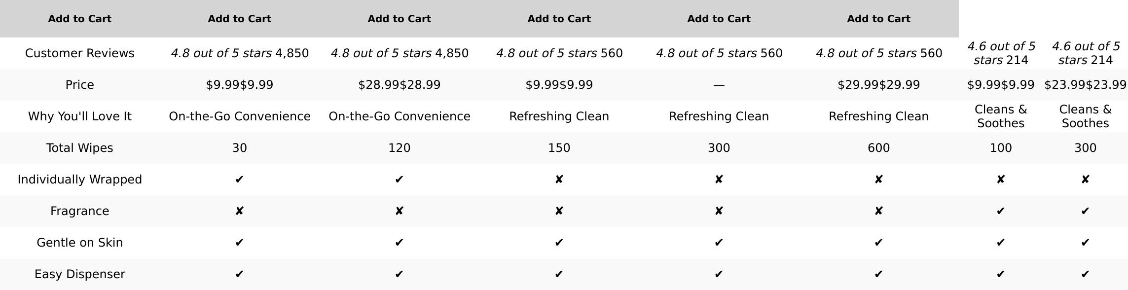
Task: Click Add to Cart above the 30-wipes column
Action: click(239, 19)
